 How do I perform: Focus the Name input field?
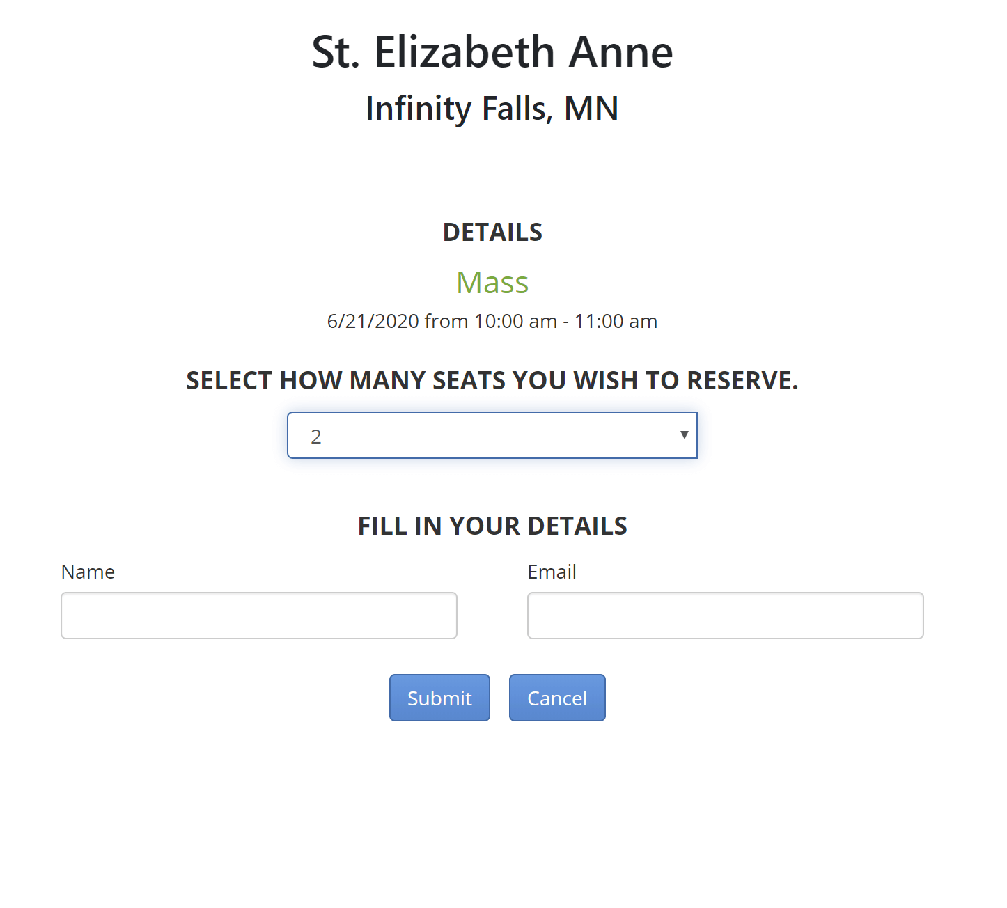coord(258,616)
